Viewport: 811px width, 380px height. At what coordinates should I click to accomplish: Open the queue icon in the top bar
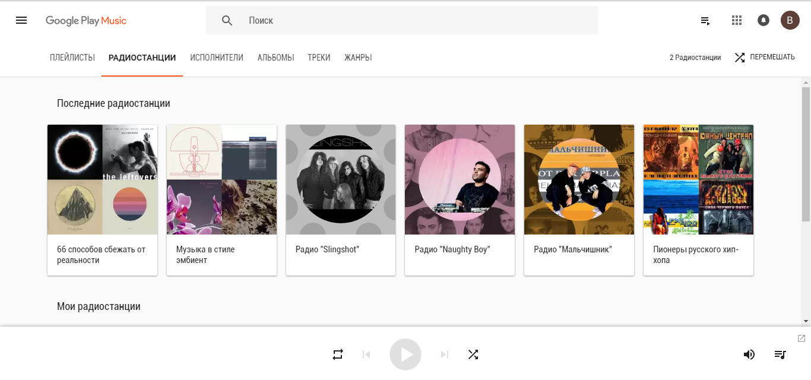click(705, 21)
